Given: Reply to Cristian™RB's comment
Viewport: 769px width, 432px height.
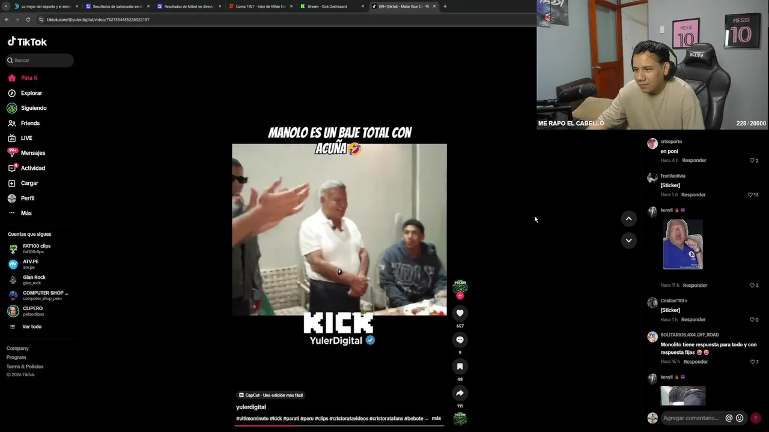Looking at the screenshot, I should coord(693,319).
